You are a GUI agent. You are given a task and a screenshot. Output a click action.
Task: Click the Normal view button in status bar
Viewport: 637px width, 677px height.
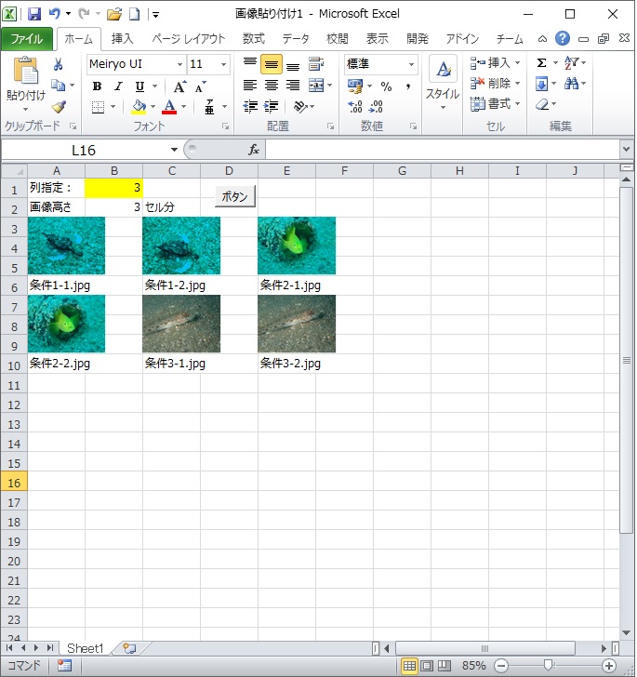409,666
